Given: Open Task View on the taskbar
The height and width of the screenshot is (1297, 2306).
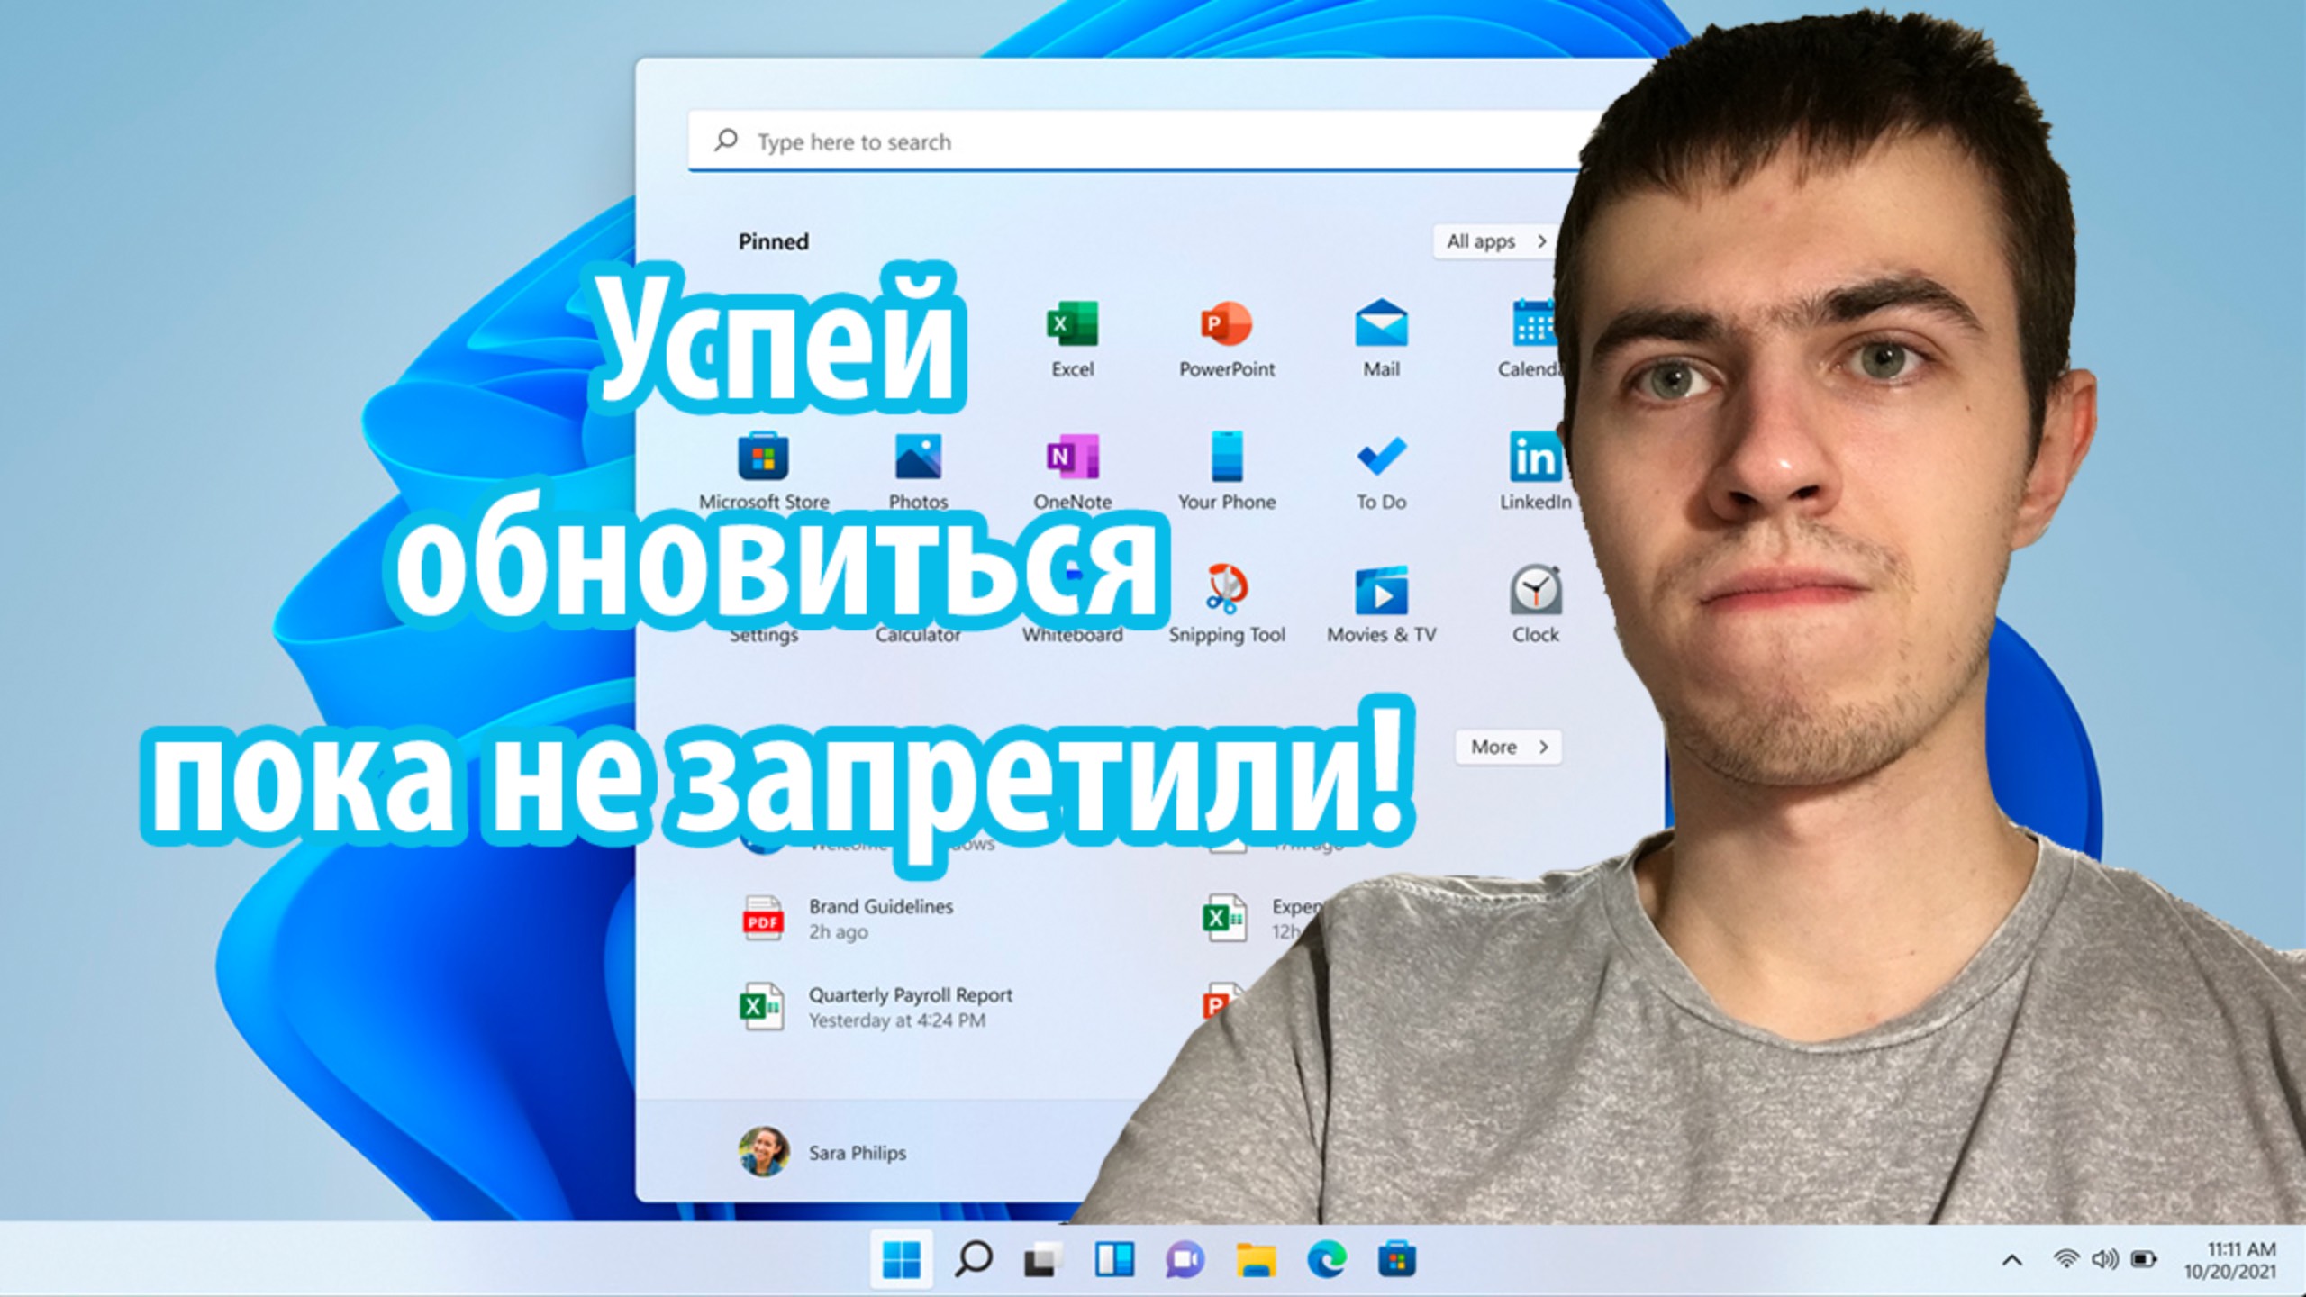Looking at the screenshot, I should [1043, 1259].
